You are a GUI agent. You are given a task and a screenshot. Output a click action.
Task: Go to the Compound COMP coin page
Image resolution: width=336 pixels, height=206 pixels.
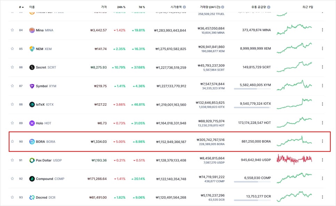click(50, 179)
